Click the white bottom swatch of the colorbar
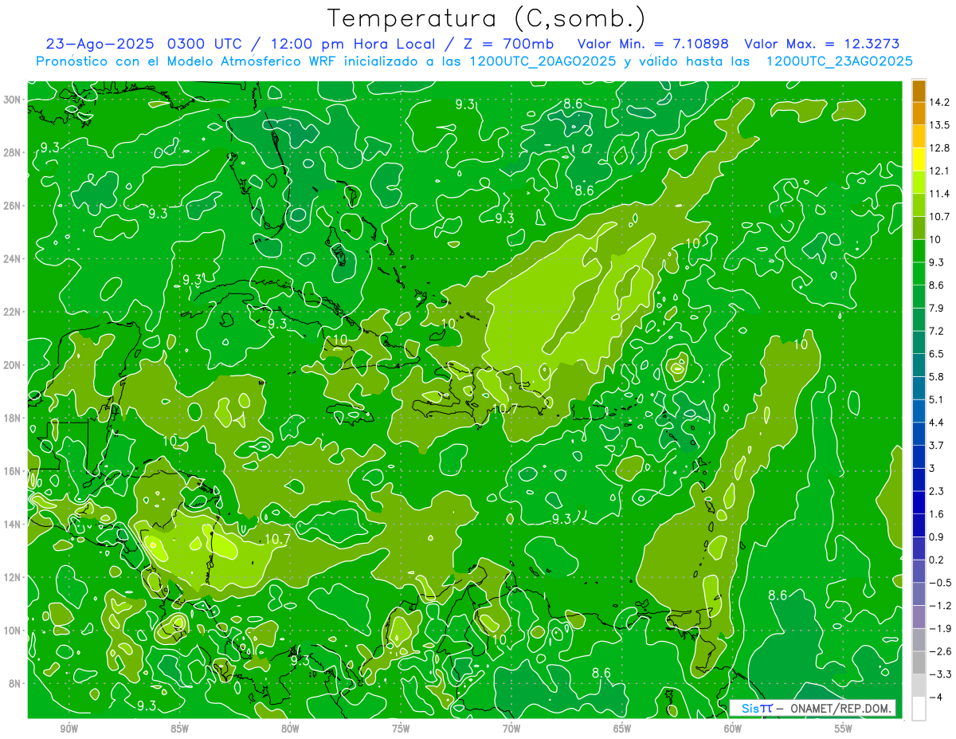 click(919, 708)
